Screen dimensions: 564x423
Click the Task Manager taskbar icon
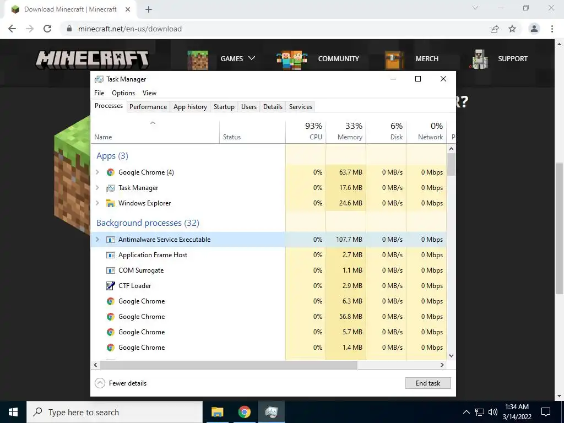(271, 412)
